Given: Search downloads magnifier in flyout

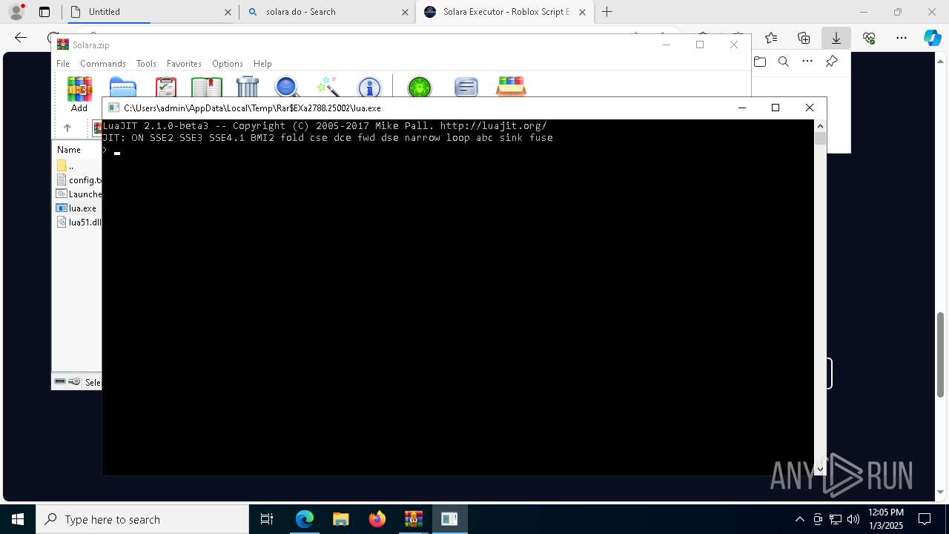Looking at the screenshot, I should pos(784,62).
